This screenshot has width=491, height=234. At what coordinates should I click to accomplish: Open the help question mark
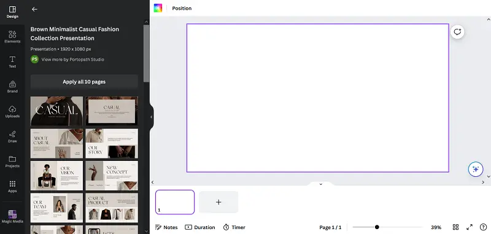pyautogui.click(x=483, y=227)
